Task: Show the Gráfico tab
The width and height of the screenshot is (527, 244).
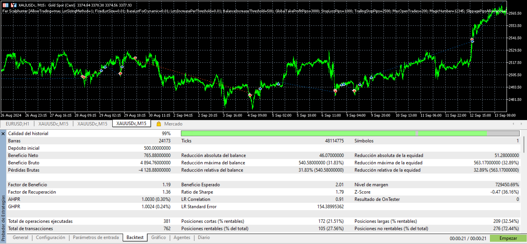Action: click(x=159, y=237)
